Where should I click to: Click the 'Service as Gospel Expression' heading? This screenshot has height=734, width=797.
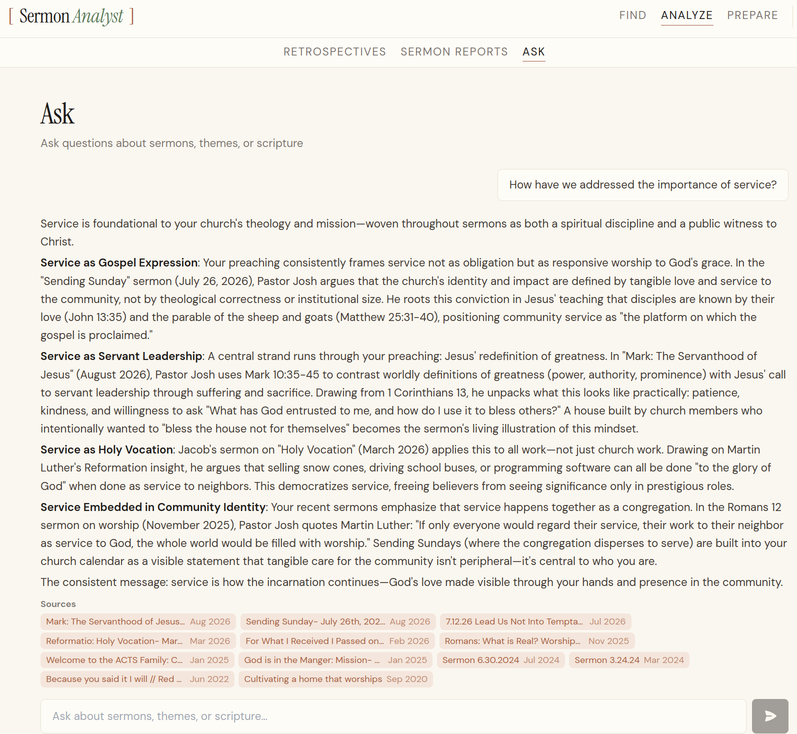(x=119, y=263)
